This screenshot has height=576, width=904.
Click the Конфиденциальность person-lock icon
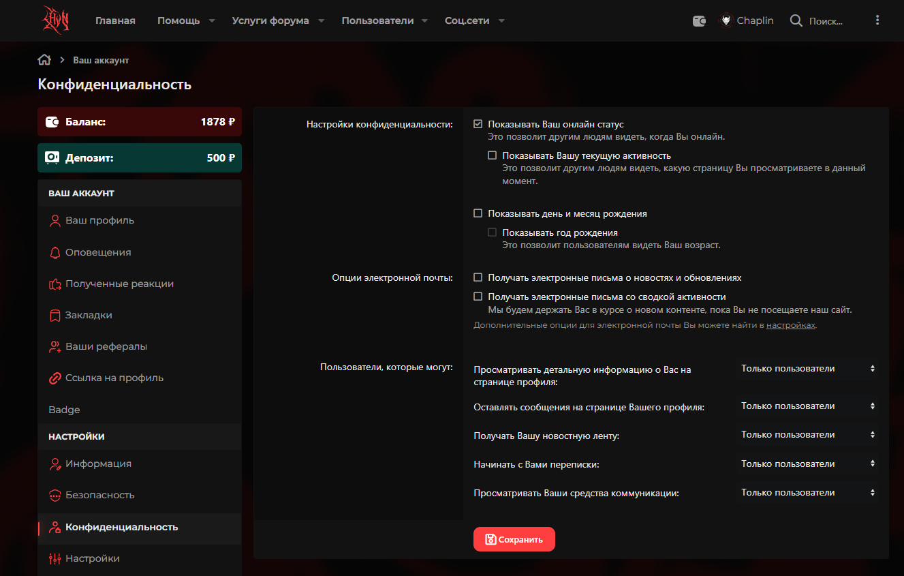coord(55,528)
